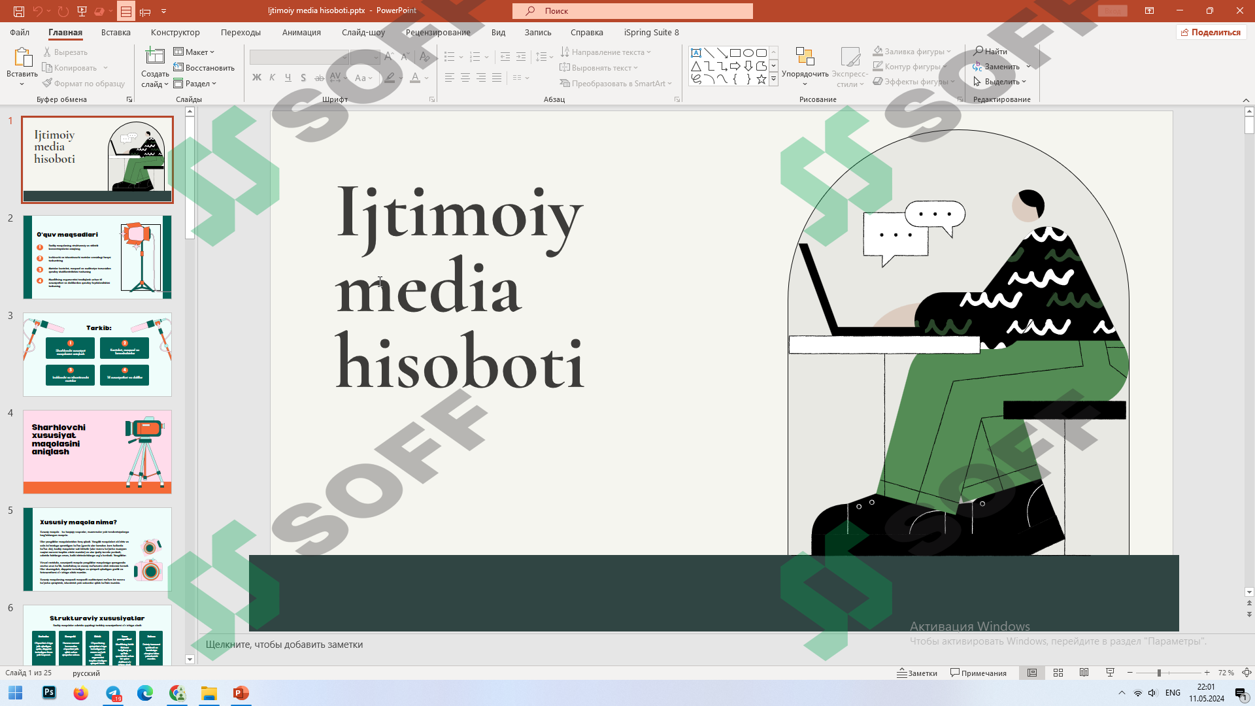1255x706 pixels.
Task: Select the rectangle shape in shapes gallery
Action: pyautogui.click(x=735, y=53)
